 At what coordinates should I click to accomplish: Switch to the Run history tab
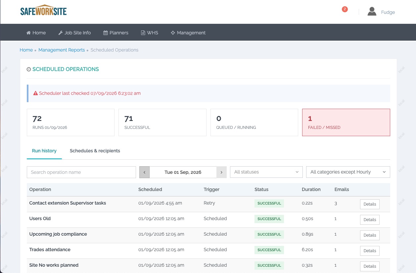point(44,151)
